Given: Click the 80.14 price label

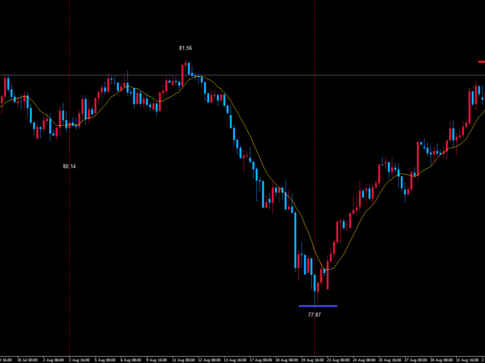Looking at the screenshot, I should click(x=69, y=167).
